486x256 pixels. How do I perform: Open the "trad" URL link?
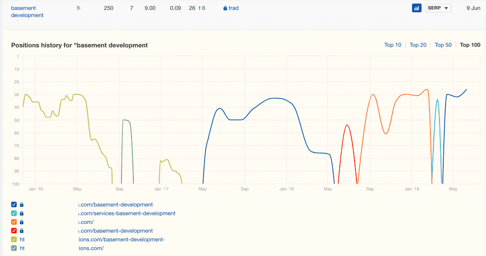click(234, 9)
